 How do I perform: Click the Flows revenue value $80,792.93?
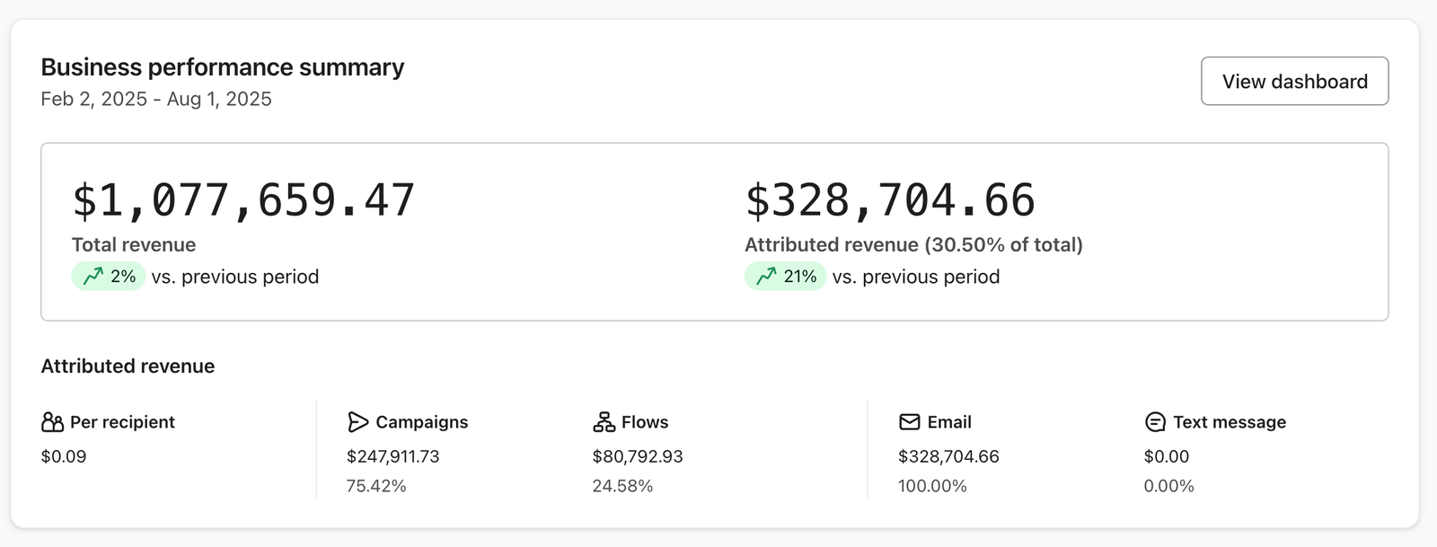(638, 456)
